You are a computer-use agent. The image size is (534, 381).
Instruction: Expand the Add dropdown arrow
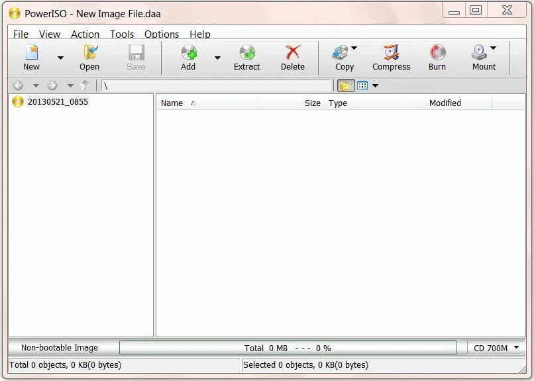click(217, 58)
